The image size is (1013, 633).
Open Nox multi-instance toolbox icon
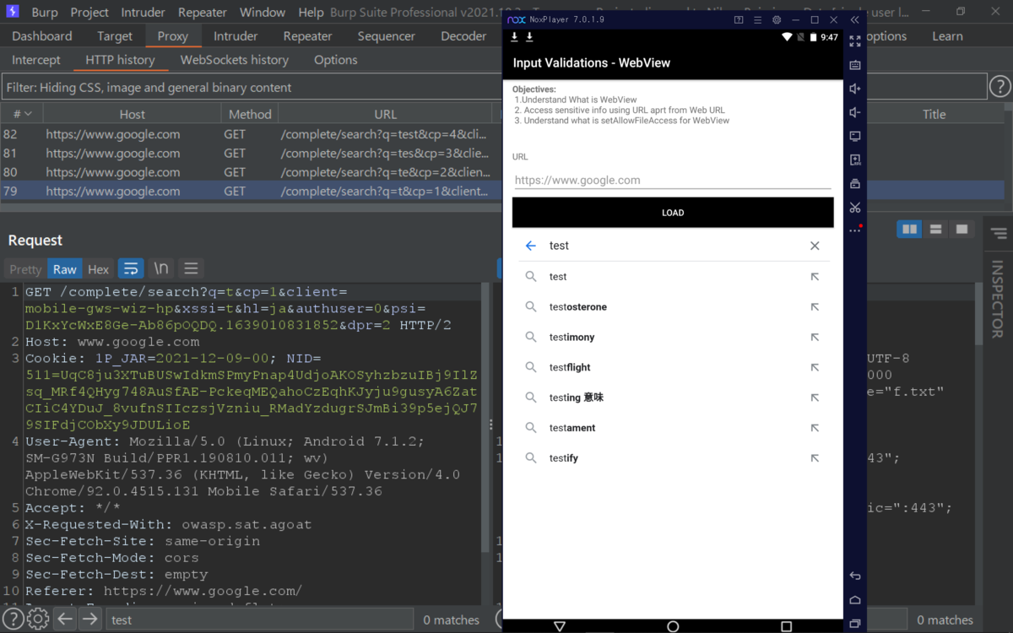(x=855, y=183)
